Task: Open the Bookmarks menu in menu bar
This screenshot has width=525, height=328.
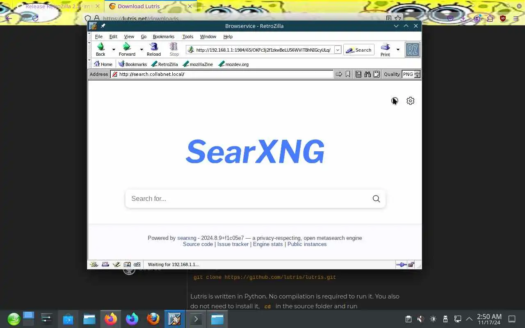Action: point(164,36)
